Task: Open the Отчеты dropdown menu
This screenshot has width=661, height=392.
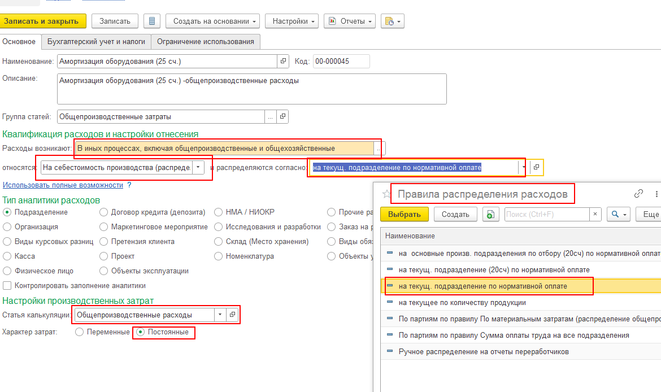Action: tap(350, 21)
